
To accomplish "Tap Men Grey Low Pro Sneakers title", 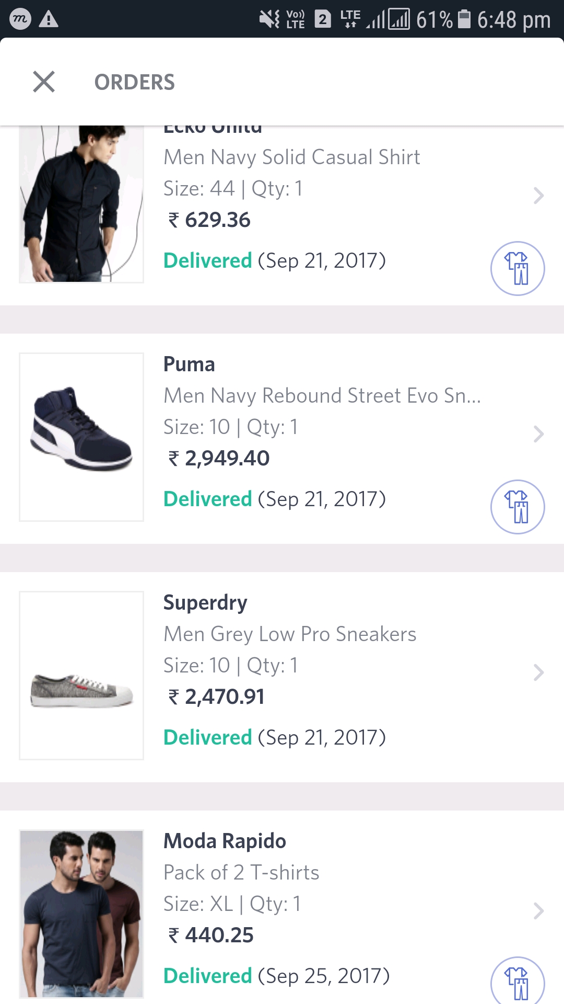I will pos(290,634).
